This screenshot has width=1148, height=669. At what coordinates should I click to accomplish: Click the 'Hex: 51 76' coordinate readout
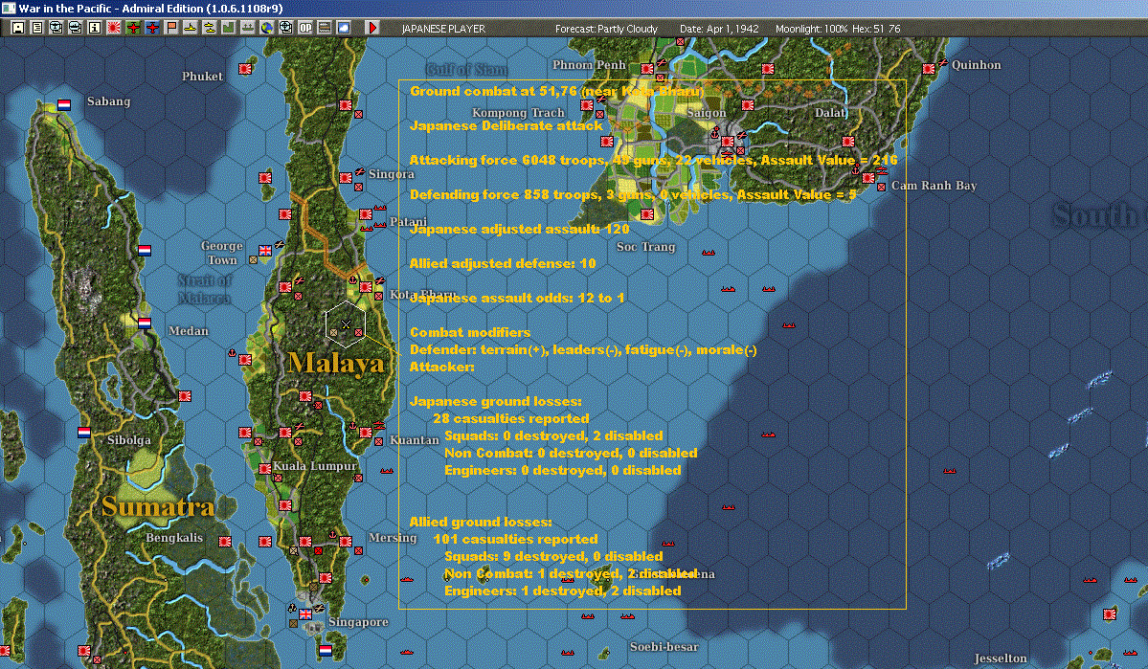pos(876,29)
